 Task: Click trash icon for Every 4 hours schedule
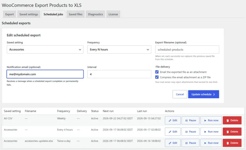228,132
